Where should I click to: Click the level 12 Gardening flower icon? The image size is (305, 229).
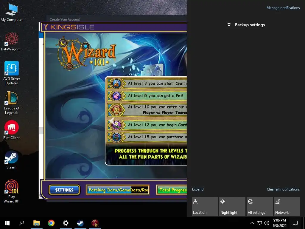point(117,125)
